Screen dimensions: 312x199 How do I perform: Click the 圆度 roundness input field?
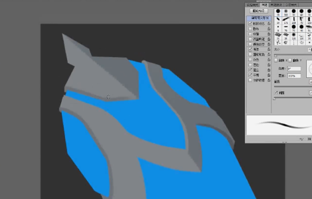click(x=294, y=76)
